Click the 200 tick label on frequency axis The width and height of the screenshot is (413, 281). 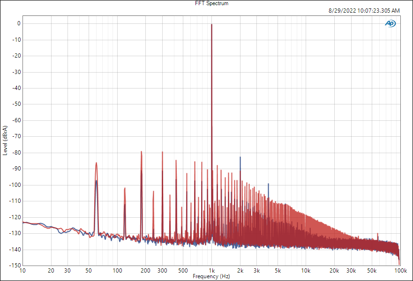pos(145,271)
